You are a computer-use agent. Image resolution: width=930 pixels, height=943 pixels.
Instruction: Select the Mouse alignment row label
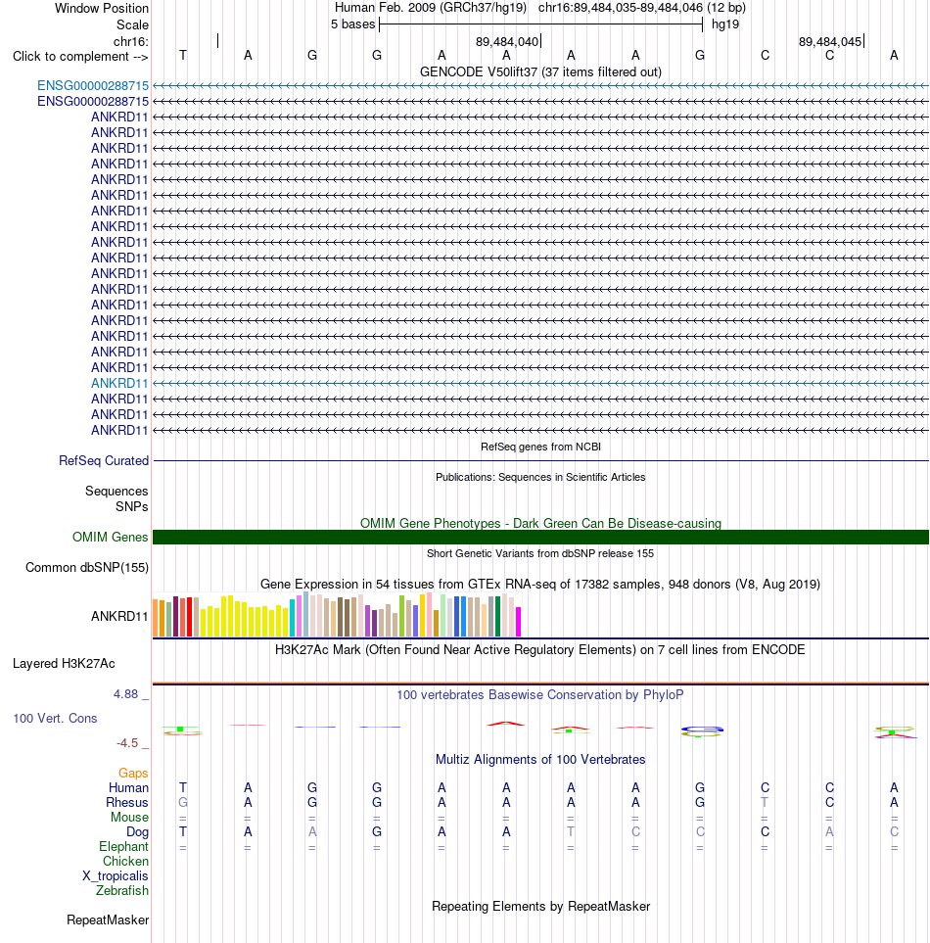[129, 818]
